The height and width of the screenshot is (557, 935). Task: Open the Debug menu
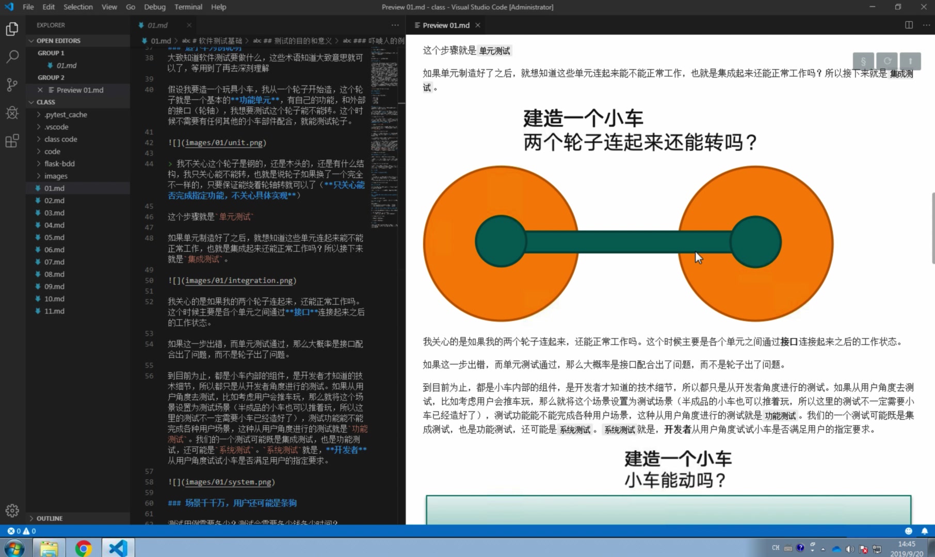click(x=155, y=7)
